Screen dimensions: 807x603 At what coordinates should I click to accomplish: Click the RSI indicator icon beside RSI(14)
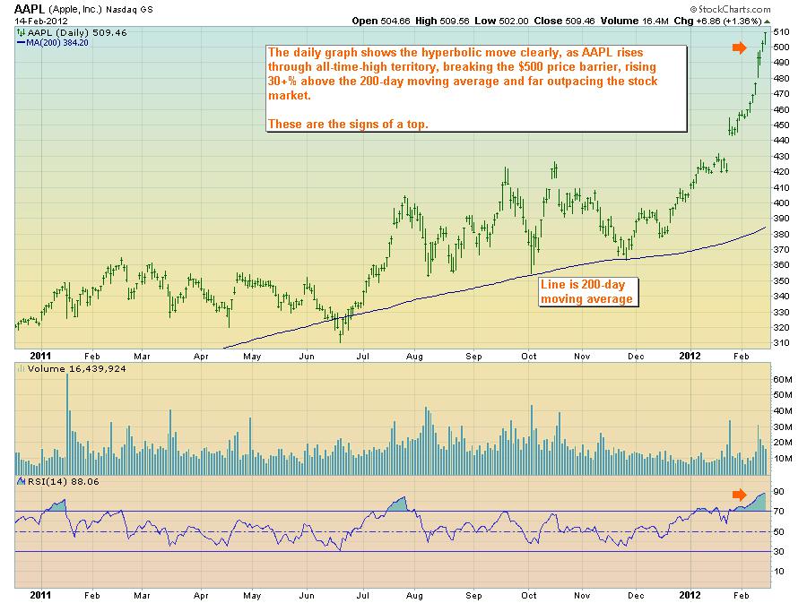22,481
